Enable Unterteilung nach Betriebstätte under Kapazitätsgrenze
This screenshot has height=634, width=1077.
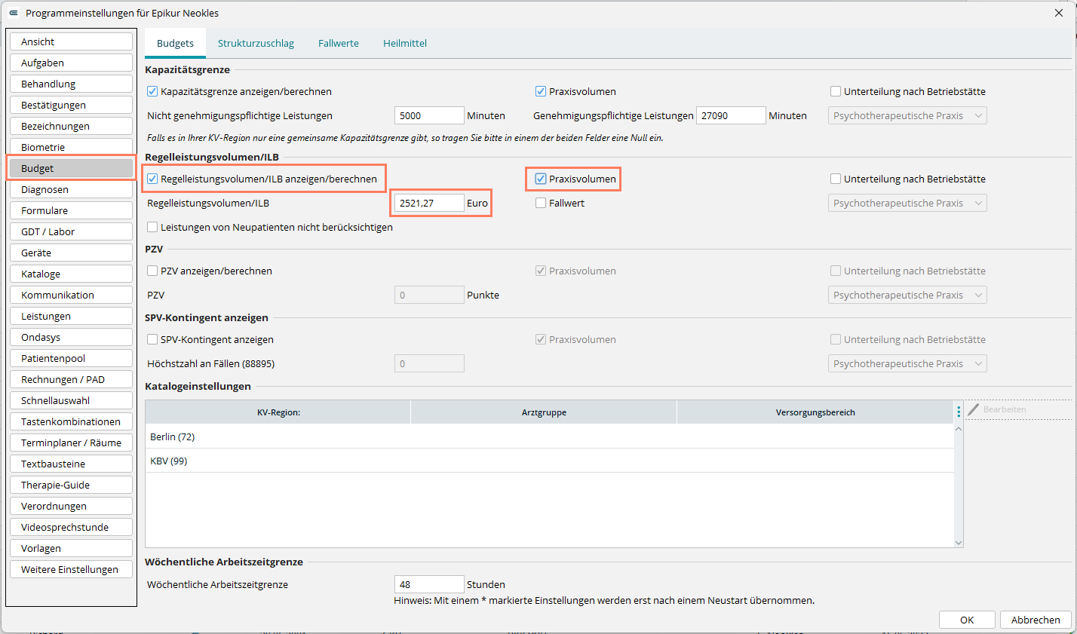click(x=836, y=91)
